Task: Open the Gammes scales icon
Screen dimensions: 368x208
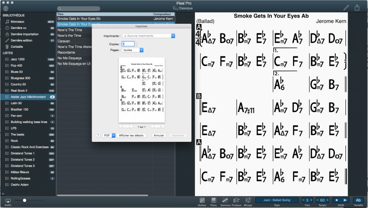Action: 225,200
